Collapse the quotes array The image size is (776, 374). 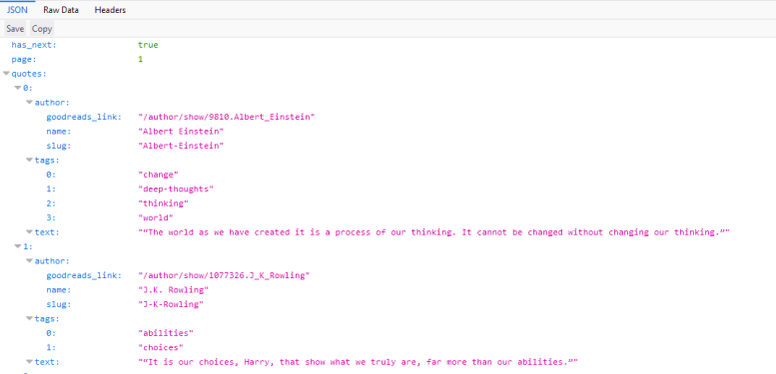tap(6, 74)
